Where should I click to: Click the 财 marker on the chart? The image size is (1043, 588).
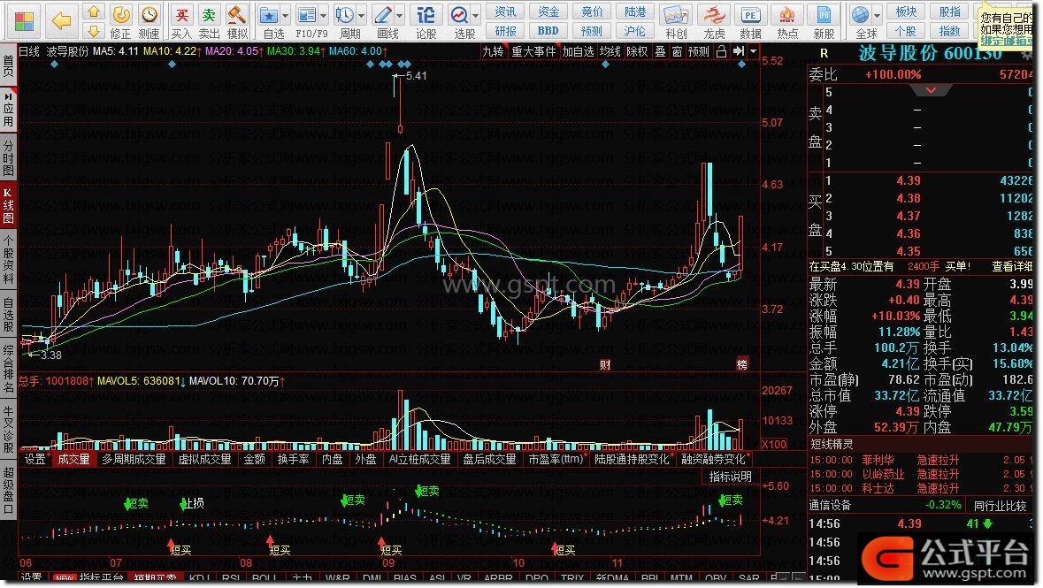coord(604,364)
